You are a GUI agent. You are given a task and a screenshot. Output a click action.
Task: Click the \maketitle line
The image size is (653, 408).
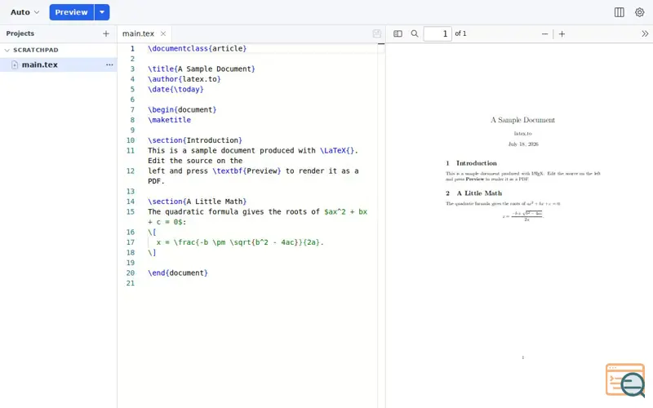pyautogui.click(x=169, y=119)
